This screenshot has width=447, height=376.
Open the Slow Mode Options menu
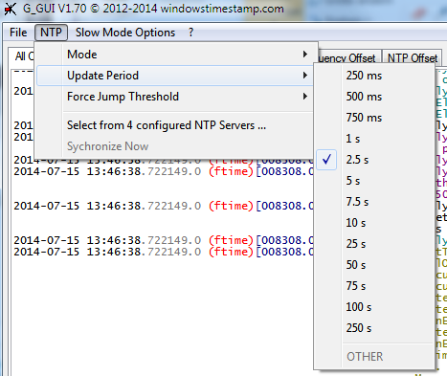tap(125, 33)
